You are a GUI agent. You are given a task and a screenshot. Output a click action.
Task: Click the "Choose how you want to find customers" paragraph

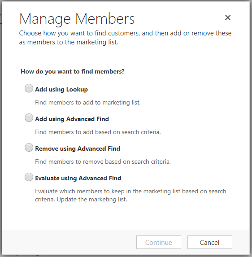coord(125,38)
